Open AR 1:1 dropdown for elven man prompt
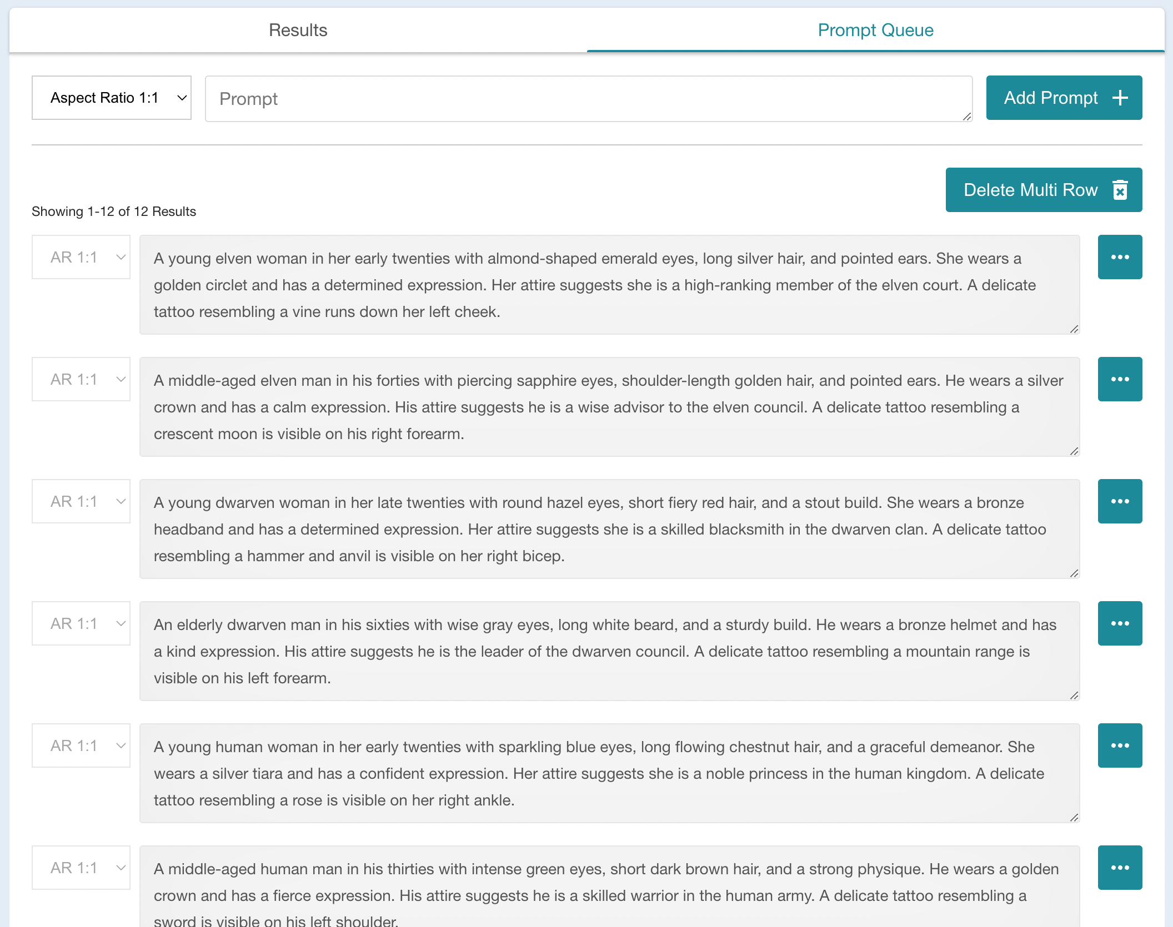 [81, 379]
